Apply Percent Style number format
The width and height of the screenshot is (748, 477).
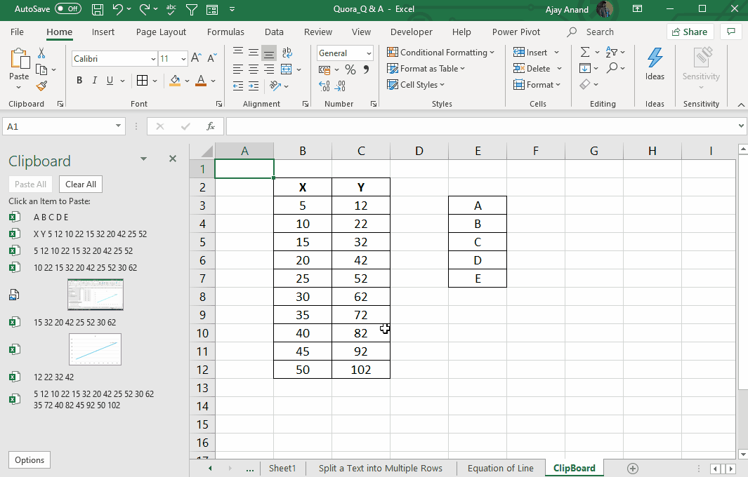coord(349,69)
